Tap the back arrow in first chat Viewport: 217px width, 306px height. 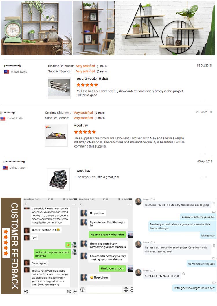pyautogui.click(x=25, y=204)
